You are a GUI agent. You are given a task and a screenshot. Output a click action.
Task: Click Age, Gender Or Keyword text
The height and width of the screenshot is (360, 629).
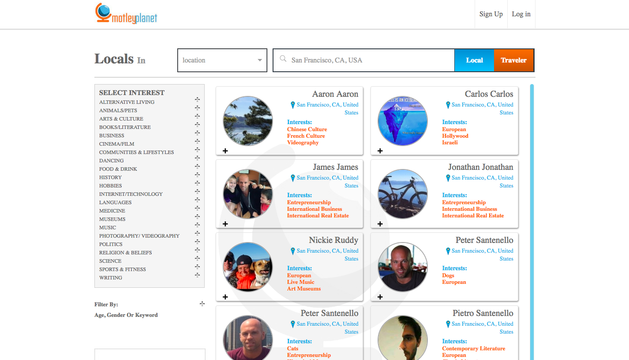[x=126, y=315]
